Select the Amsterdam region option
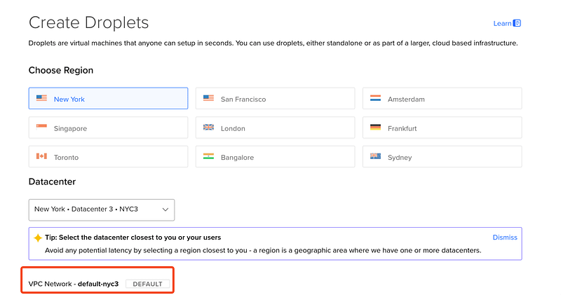 click(x=442, y=99)
